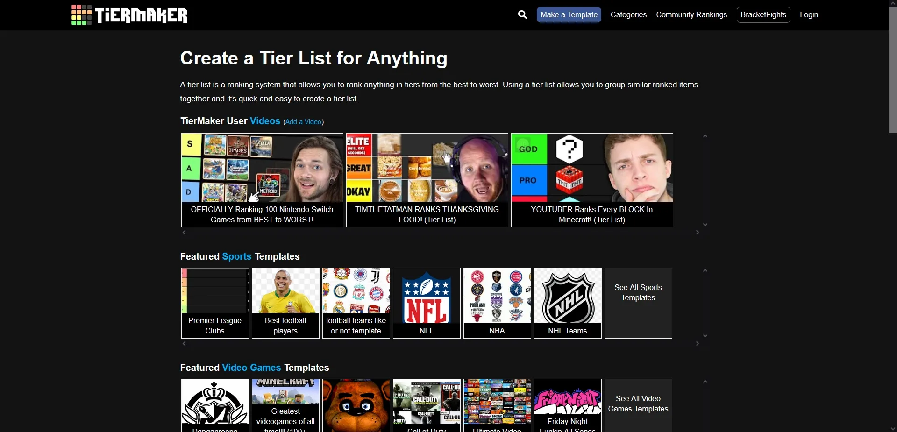This screenshot has height=432, width=897.
Task: Click the blue Sports heading link
Action: (237, 256)
